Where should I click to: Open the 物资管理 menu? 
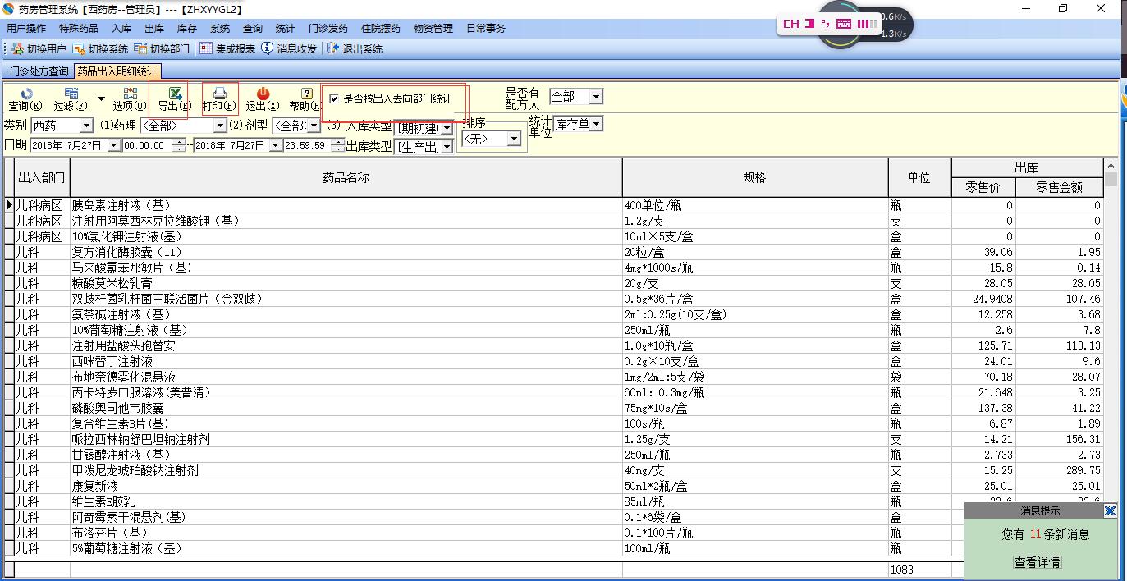433,29
